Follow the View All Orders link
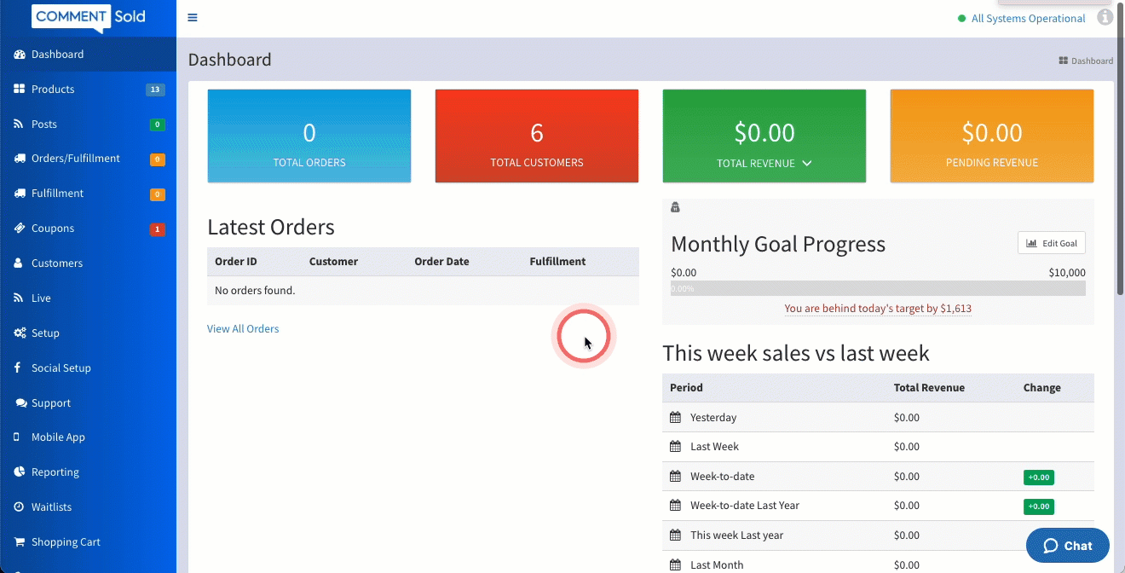This screenshot has height=573, width=1125. [x=243, y=329]
